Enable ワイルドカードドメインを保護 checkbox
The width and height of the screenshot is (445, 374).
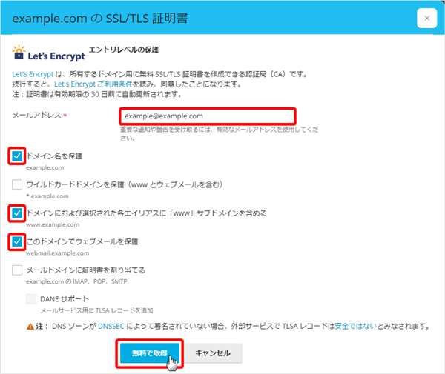click(x=17, y=184)
